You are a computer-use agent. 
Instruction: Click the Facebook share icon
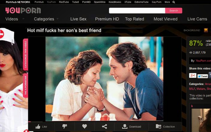pos(210,75)
